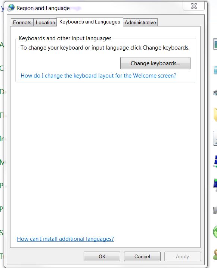Switch to the Formats tab

coord(22,22)
